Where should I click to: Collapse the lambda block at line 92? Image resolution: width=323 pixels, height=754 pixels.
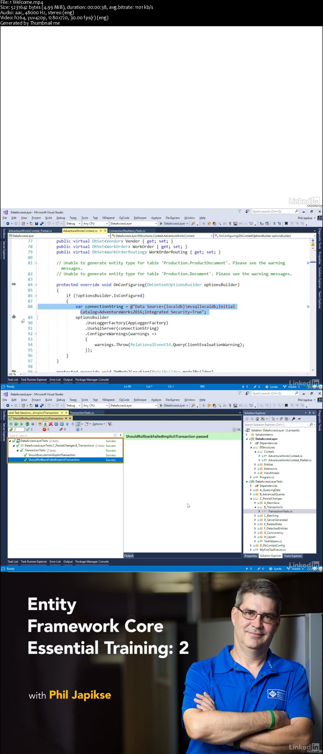[36, 334]
